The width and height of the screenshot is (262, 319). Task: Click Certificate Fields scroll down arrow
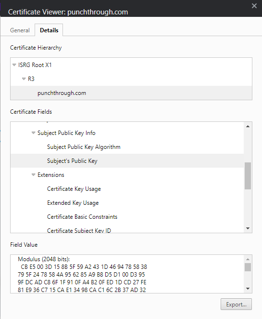[248, 228]
